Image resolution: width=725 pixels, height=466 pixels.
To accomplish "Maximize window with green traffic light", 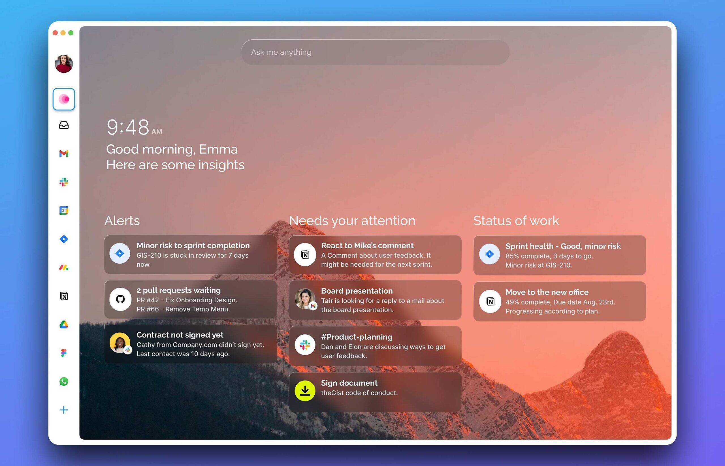I will coord(71,33).
